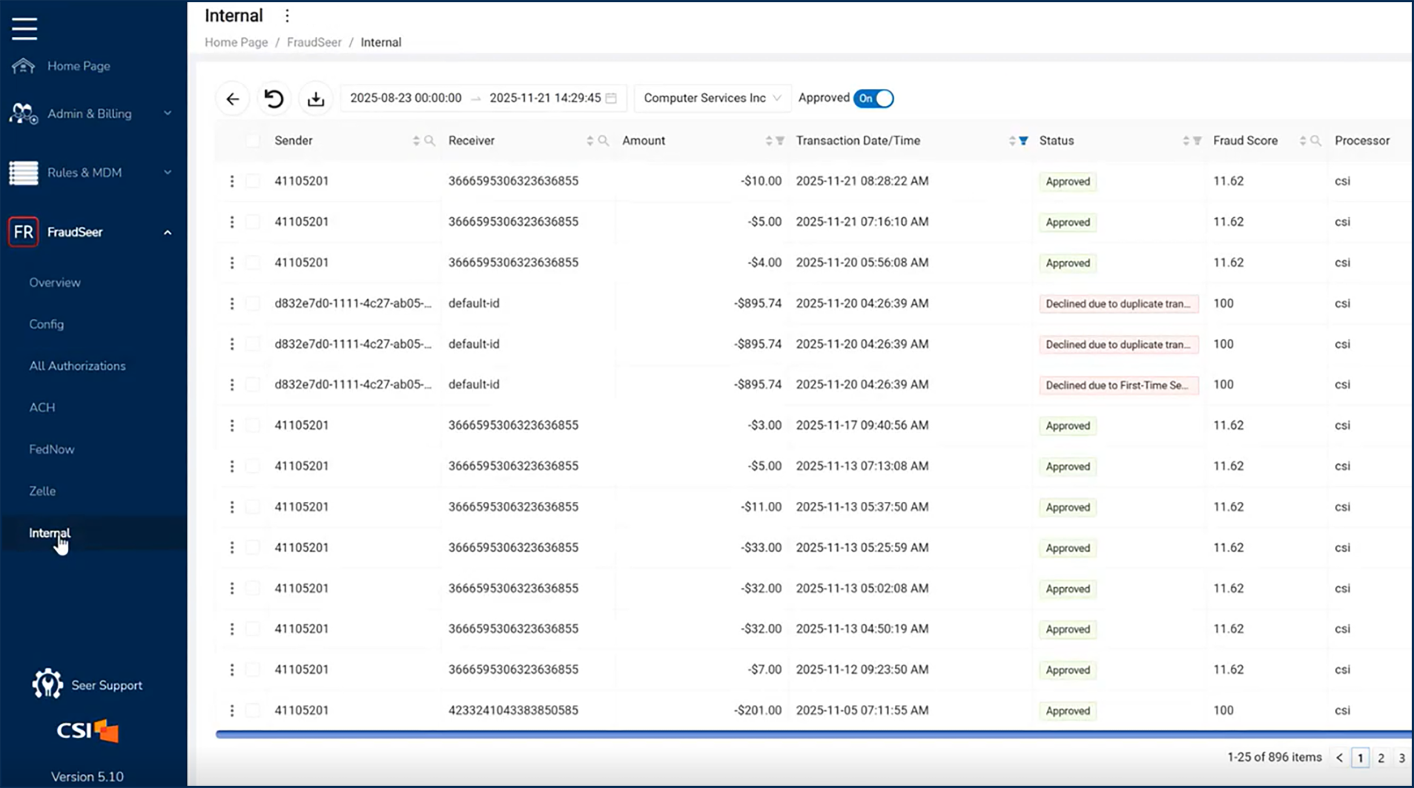Go to All Authorizations page
Image resolution: width=1414 pixels, height=788 pixels.
pos(77,366)
